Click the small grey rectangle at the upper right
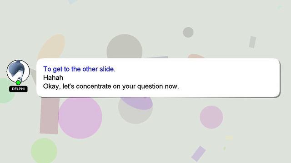 [x=252, y=42]
